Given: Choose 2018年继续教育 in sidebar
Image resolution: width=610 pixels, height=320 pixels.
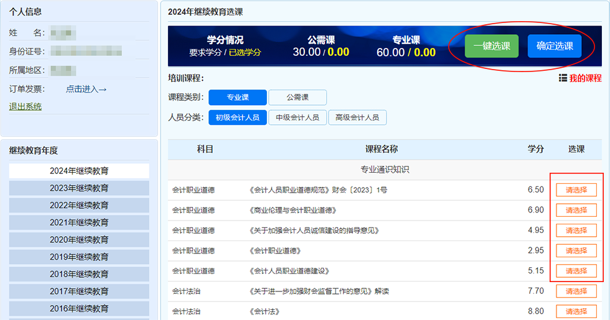Looking at the screenshot, I should click(79, 274).
